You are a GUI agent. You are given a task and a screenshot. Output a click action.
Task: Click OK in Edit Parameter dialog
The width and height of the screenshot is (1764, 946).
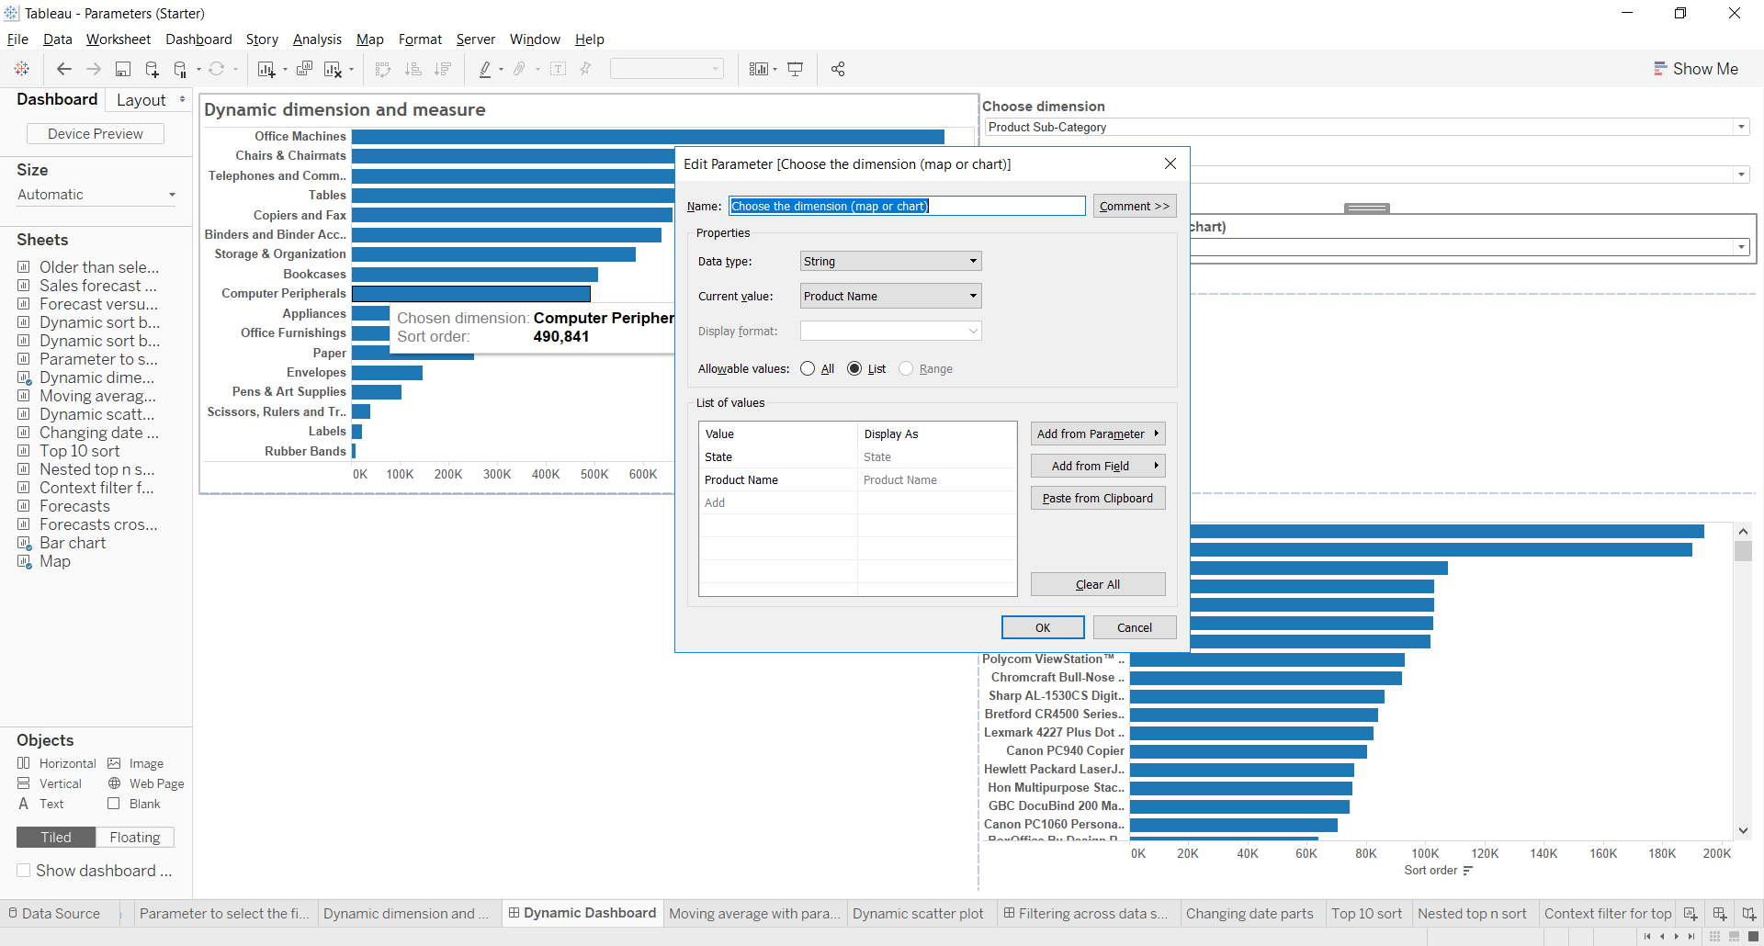click(1042, 627)
